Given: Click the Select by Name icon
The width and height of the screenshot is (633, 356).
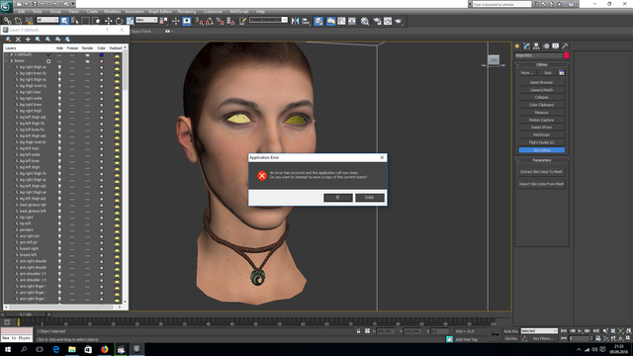Looking at the screenshot, I should tap(75, 21).
